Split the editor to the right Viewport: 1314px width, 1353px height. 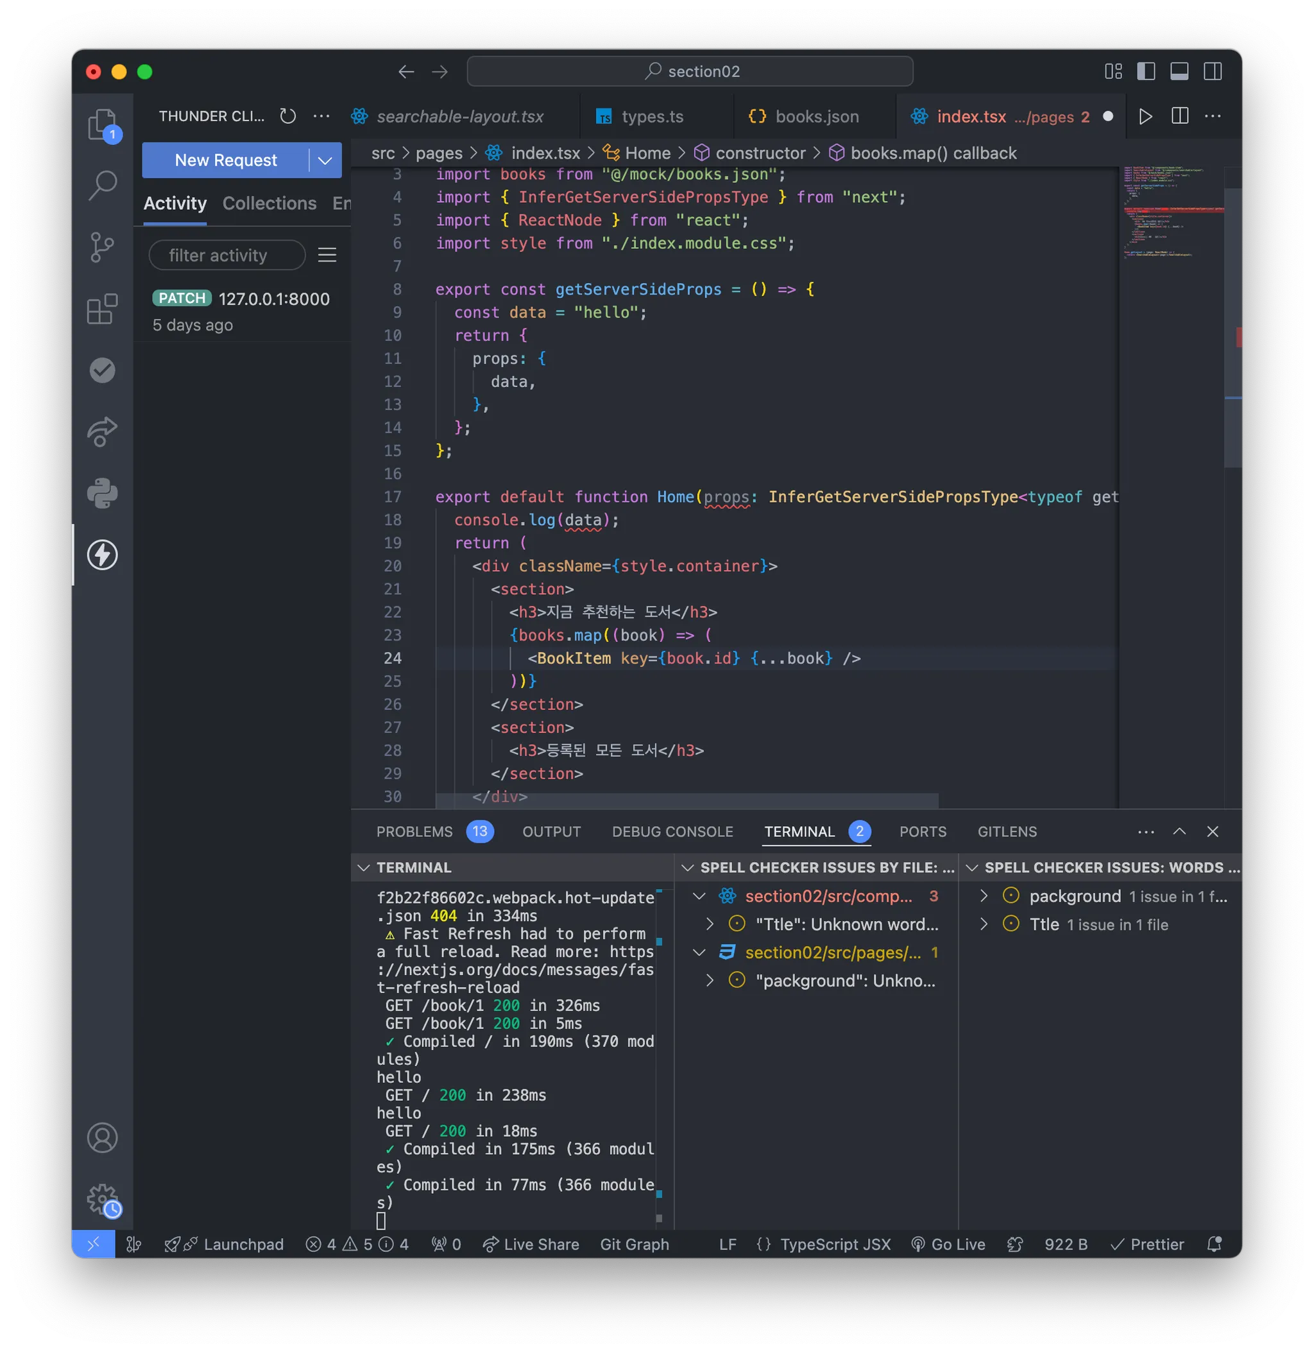(1179, 116)
